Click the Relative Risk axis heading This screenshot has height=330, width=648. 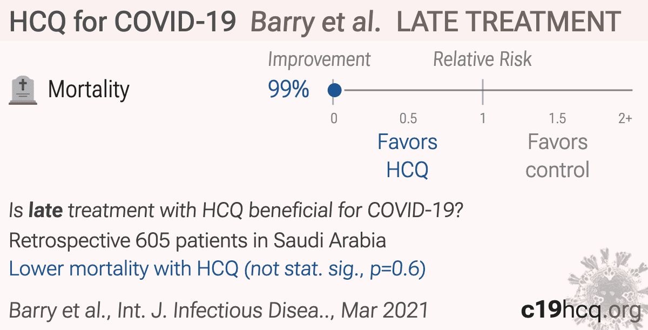click(x=482, y=59)
